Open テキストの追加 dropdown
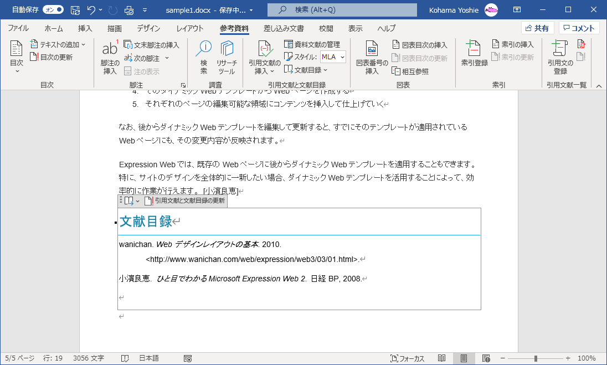The width and height of the screenshot is (607, 365). click(x=58, y=44)
